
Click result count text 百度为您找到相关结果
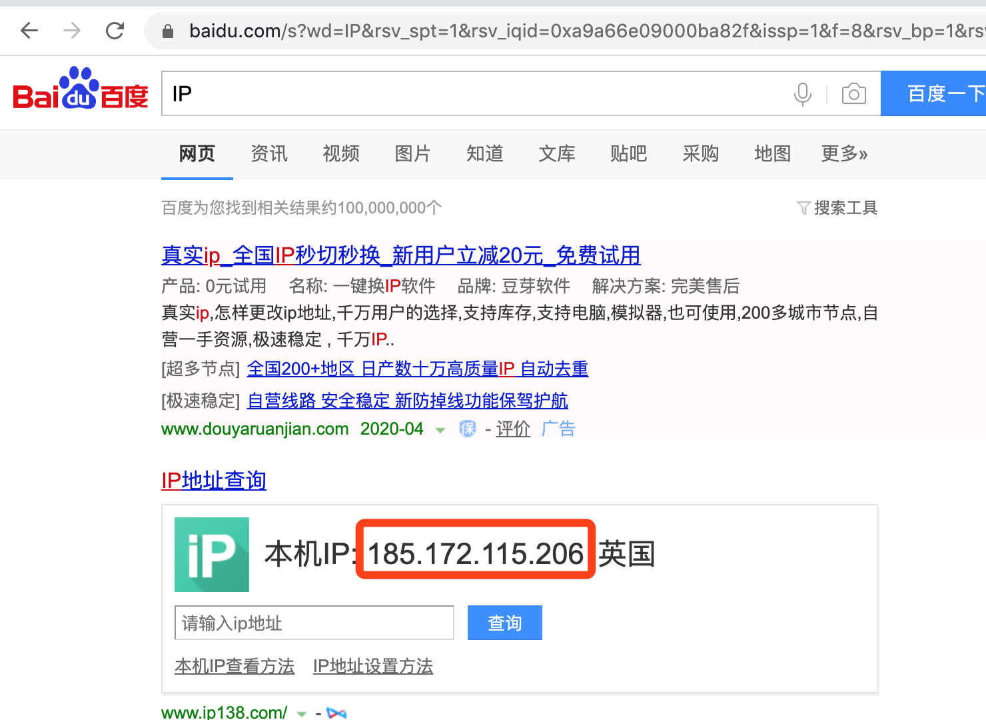302,208
